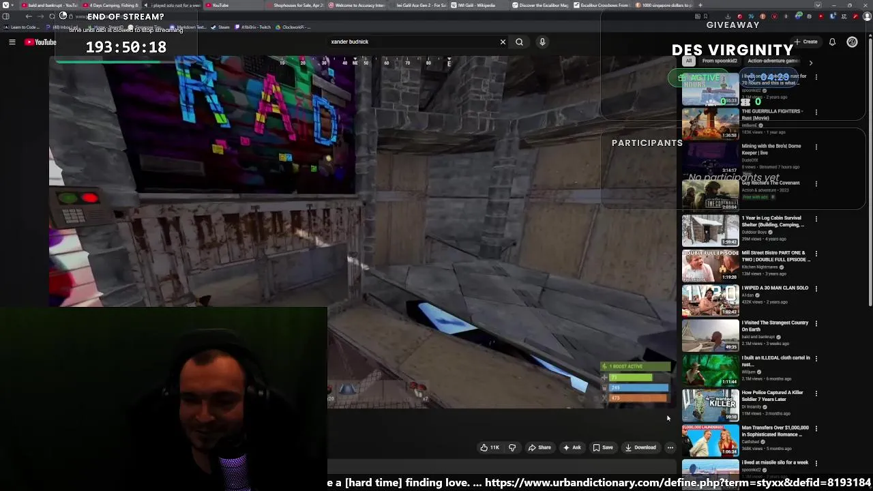The height and width of the screenshot is (491, 873).
Task: Open 'THE GUERRILLA FIGHTERS' video thumbnail
Action: (x=710, y=123)
